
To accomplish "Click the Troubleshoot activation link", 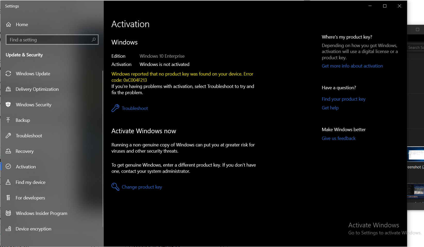I will [135, 108].
